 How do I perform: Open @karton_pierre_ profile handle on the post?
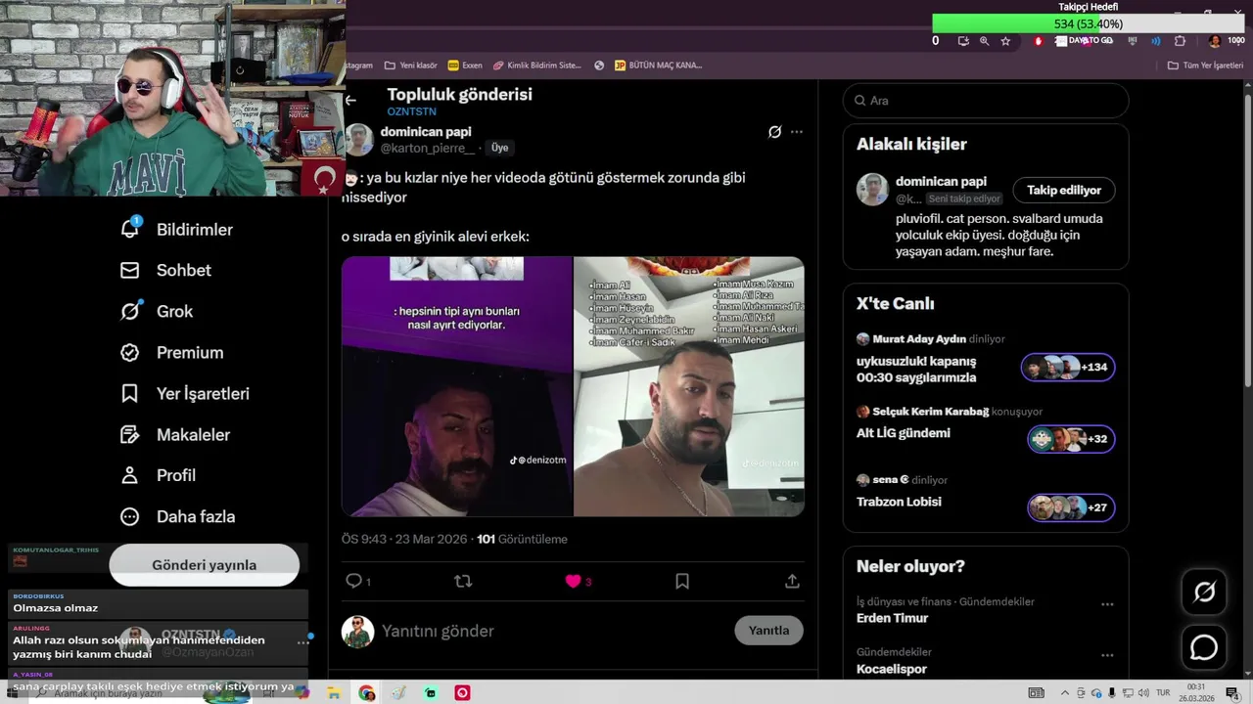click(428, 148)
